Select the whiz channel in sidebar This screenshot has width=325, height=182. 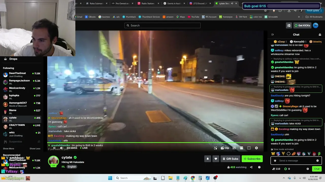coord(22,134)
